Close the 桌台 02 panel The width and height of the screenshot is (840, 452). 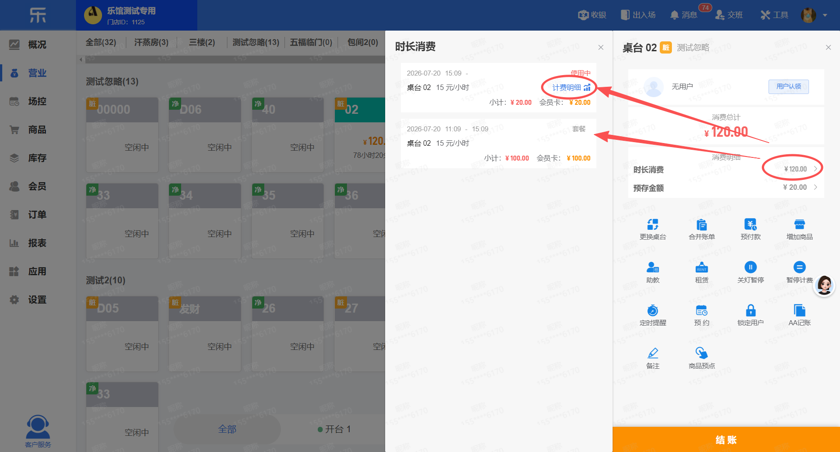[x=828, y=47]
